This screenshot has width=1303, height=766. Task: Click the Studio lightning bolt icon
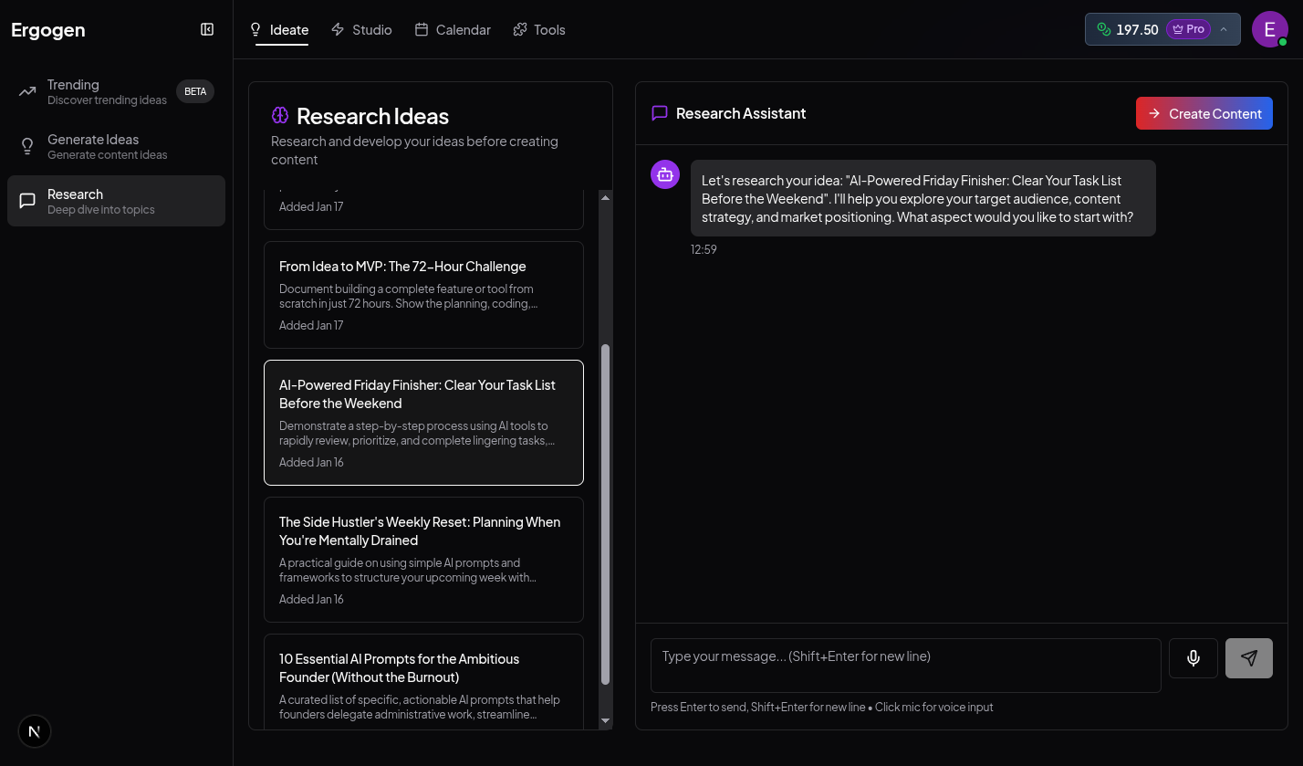[x=336, y=29]
